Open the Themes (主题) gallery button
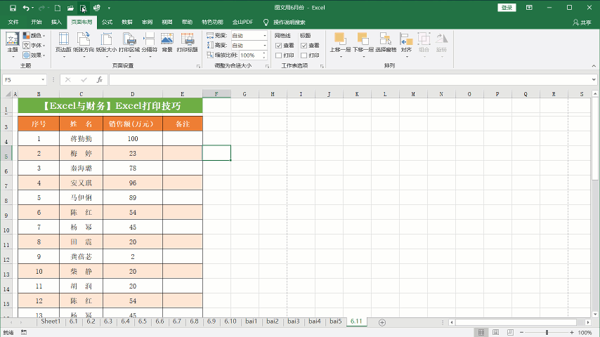Image resolution: width=600 pixels, height=337 pixels. tap(12, 45)
